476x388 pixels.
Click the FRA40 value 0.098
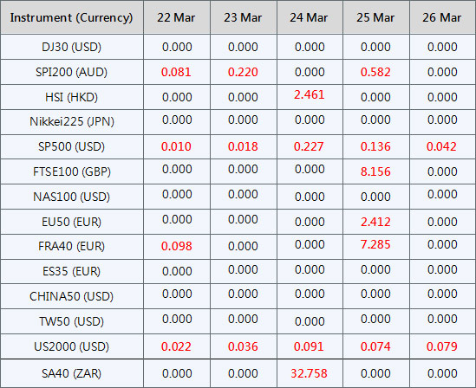176,246
